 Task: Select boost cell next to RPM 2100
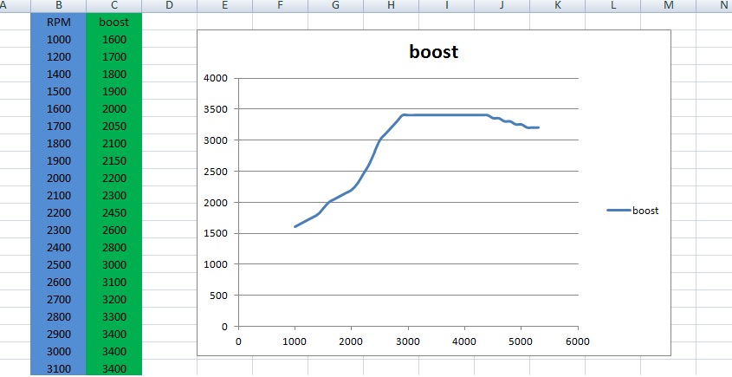point(113,195)
